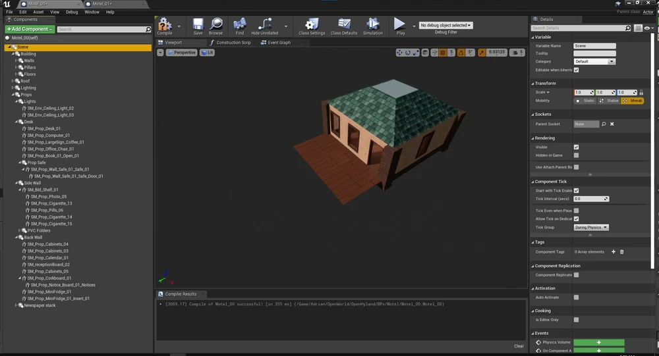Click the Compile blueprint icon

[164, 26]
